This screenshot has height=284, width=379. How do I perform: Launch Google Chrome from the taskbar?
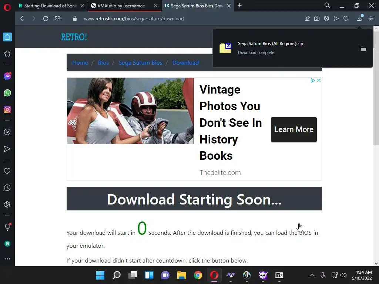(198, 275)
